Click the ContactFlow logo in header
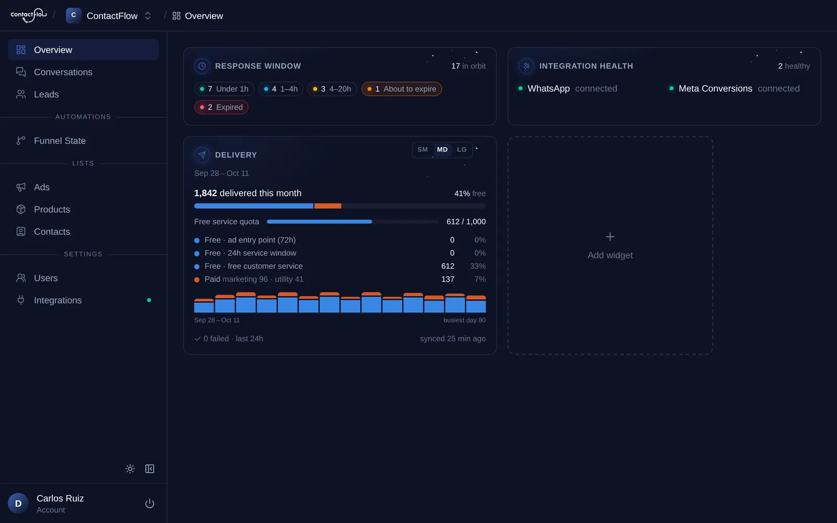This screenshot has height=523, width=837. click(29, 15)
